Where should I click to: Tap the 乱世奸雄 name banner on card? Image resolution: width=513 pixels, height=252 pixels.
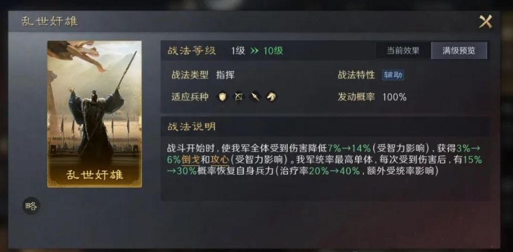pos(95,175)
